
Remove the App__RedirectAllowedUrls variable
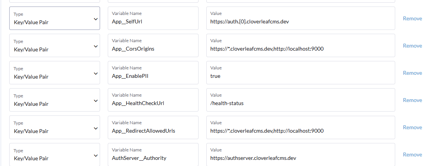413,128
